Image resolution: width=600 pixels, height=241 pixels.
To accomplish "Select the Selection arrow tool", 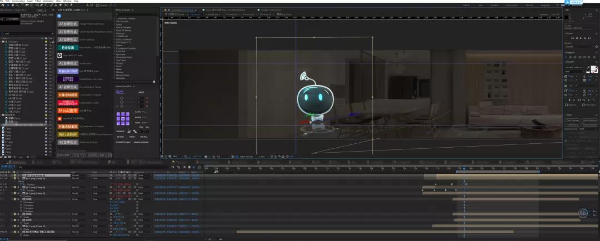I will pos(8,5).
